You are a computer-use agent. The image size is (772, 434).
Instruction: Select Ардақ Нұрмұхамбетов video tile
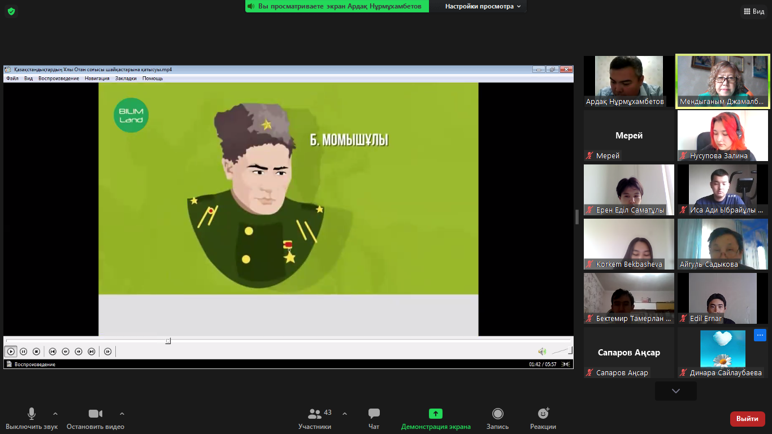coord(629,81)
